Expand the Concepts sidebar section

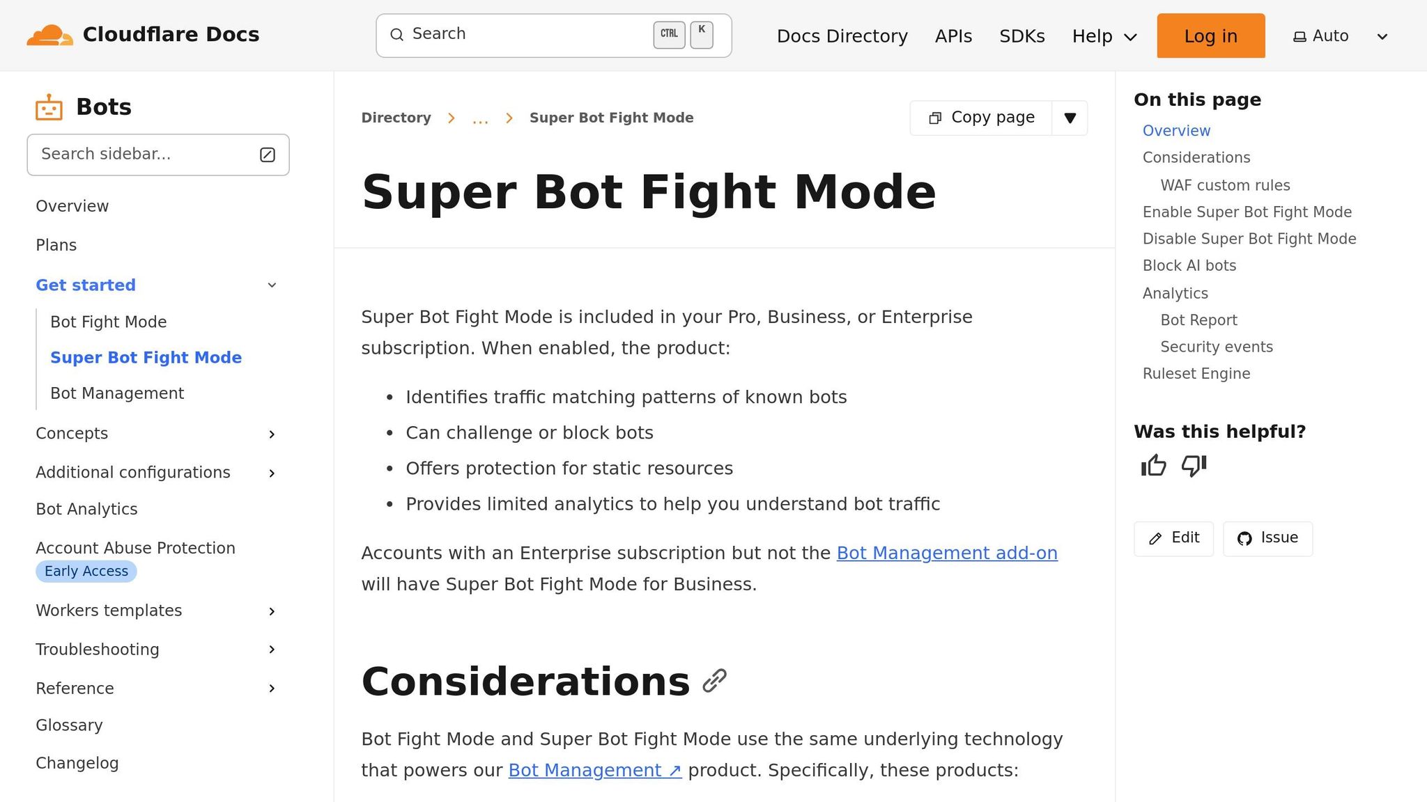(272, 434)
